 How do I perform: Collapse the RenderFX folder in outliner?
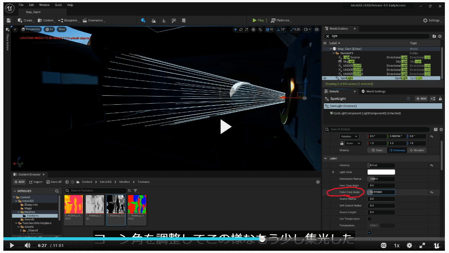333,53
